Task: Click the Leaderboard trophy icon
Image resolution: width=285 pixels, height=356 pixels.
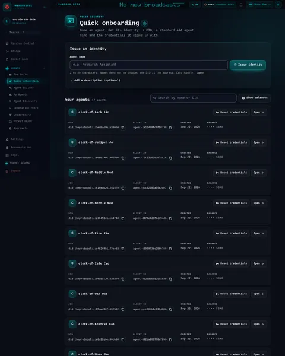Action: tap(10, 115)
